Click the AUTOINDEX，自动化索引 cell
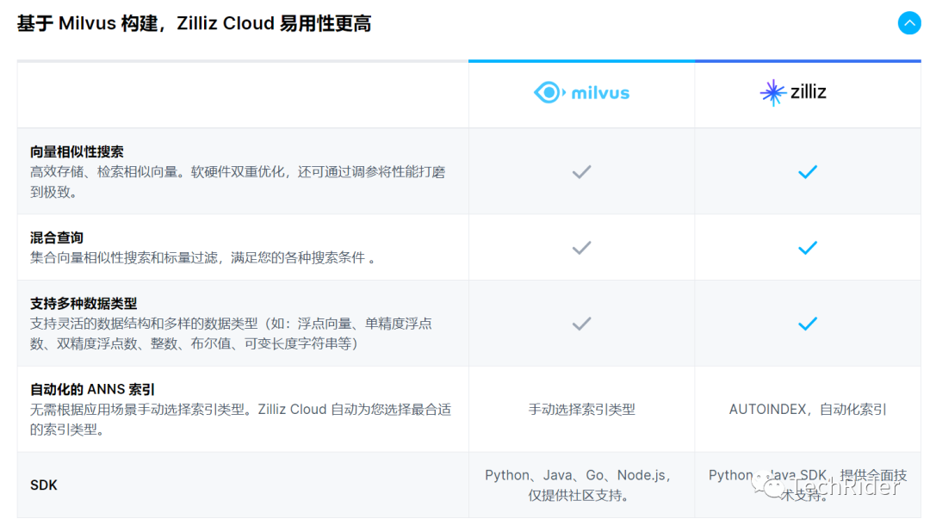The width and height of the screenshot is (930, 525). point(807,410)
